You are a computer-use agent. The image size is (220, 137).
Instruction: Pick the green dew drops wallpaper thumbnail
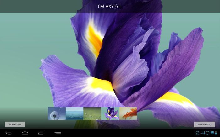92,113
